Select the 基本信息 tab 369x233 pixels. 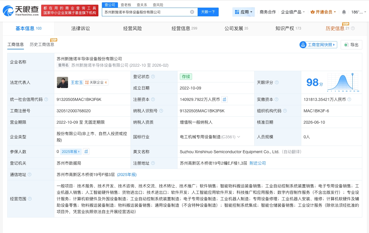pyautogui.click(x=29, y=28)
